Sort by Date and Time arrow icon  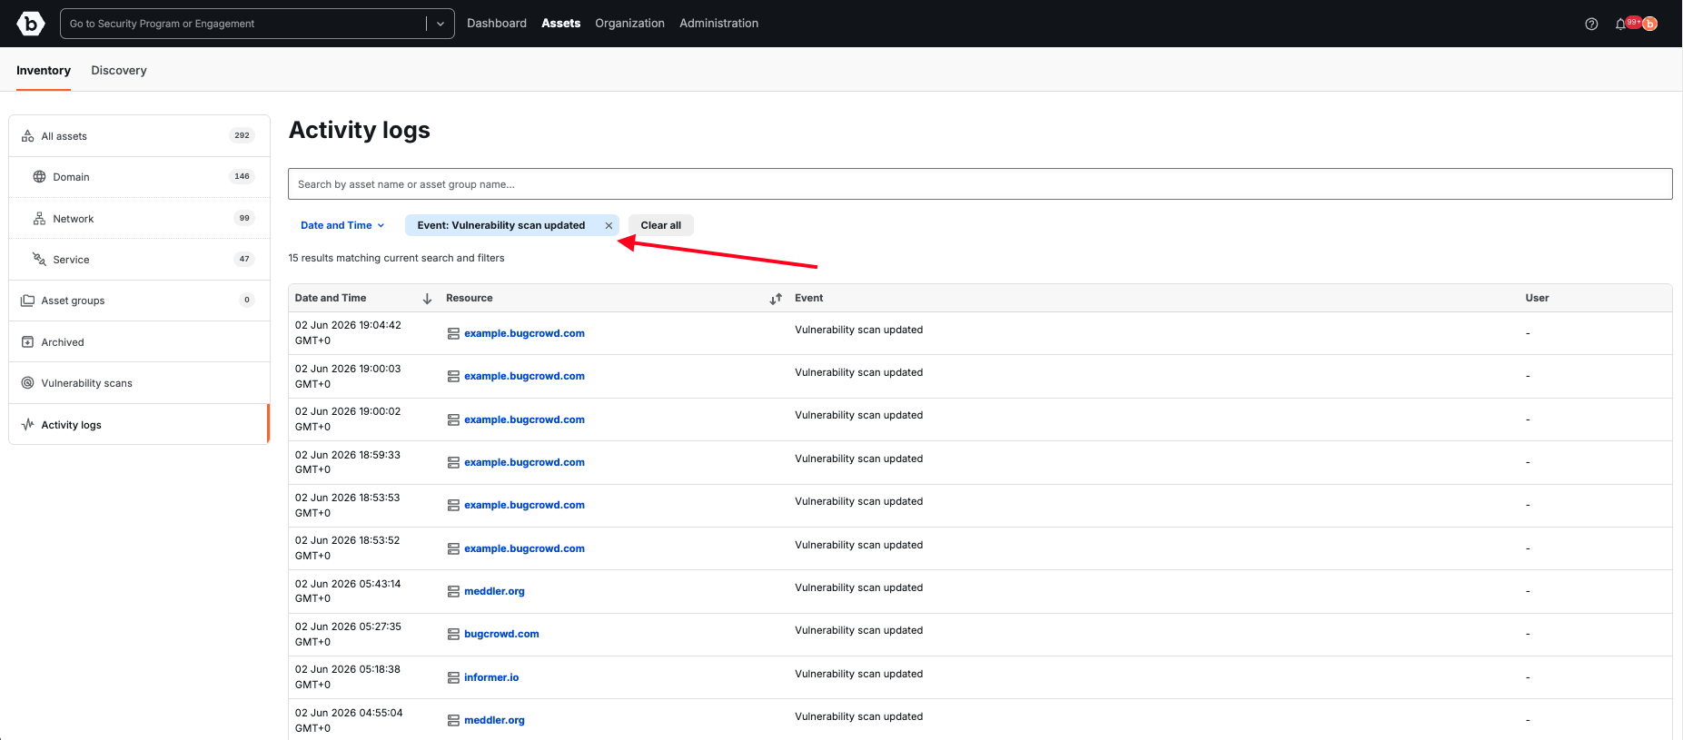[427, 299]
